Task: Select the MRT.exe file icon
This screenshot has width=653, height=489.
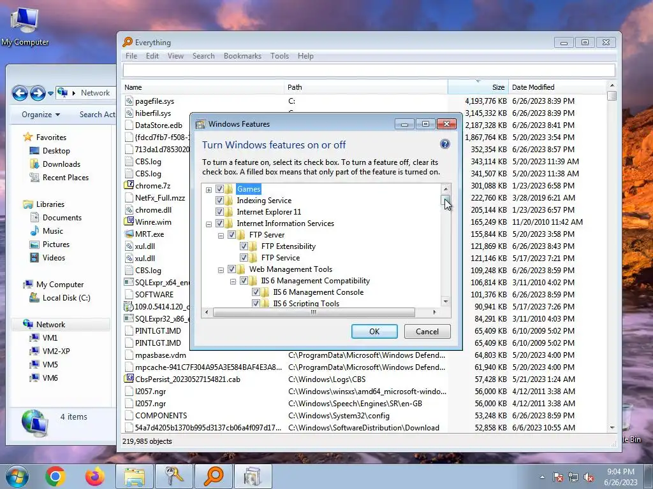Action: (x=129, y=234)
